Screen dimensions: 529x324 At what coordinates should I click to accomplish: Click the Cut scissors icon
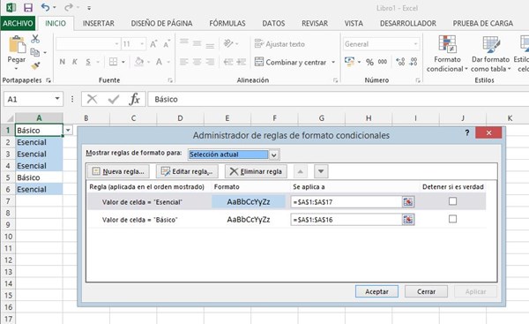pos(35,39)
